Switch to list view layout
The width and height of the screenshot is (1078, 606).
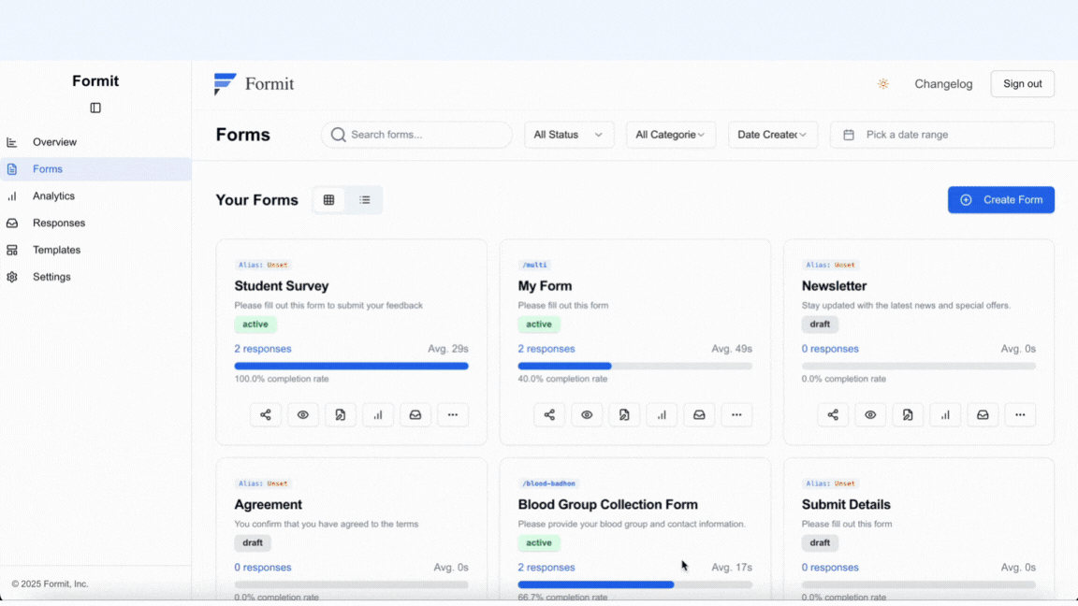coord(365,200)
